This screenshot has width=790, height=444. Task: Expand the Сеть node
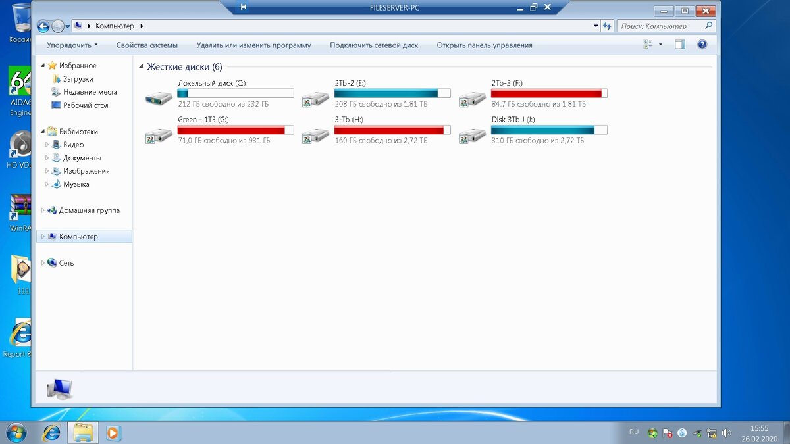(43, 263)
